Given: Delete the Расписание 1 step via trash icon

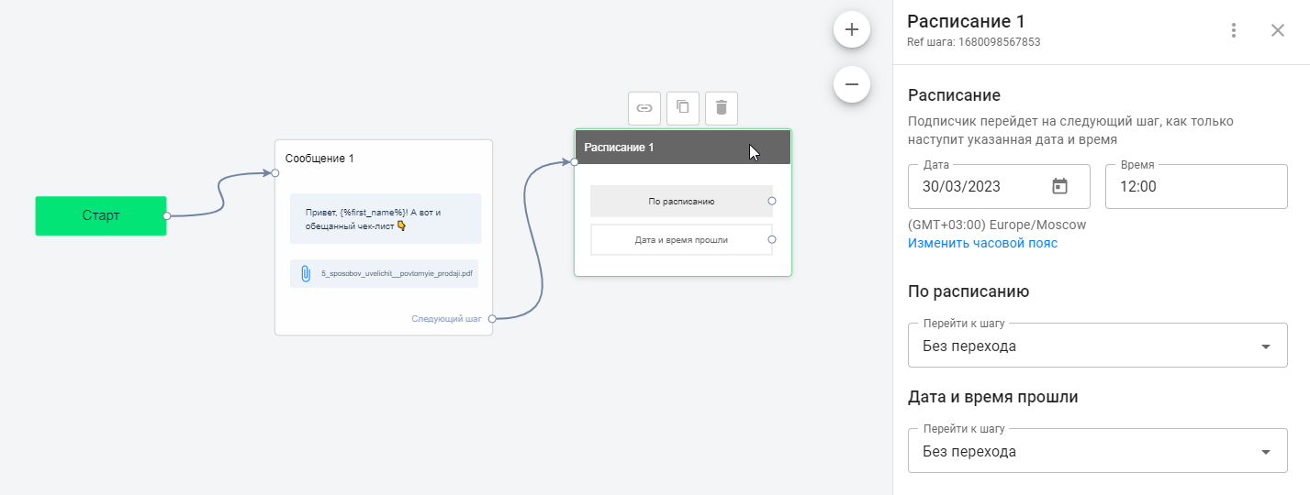Looking at the screenshot, I should [721, 107].
